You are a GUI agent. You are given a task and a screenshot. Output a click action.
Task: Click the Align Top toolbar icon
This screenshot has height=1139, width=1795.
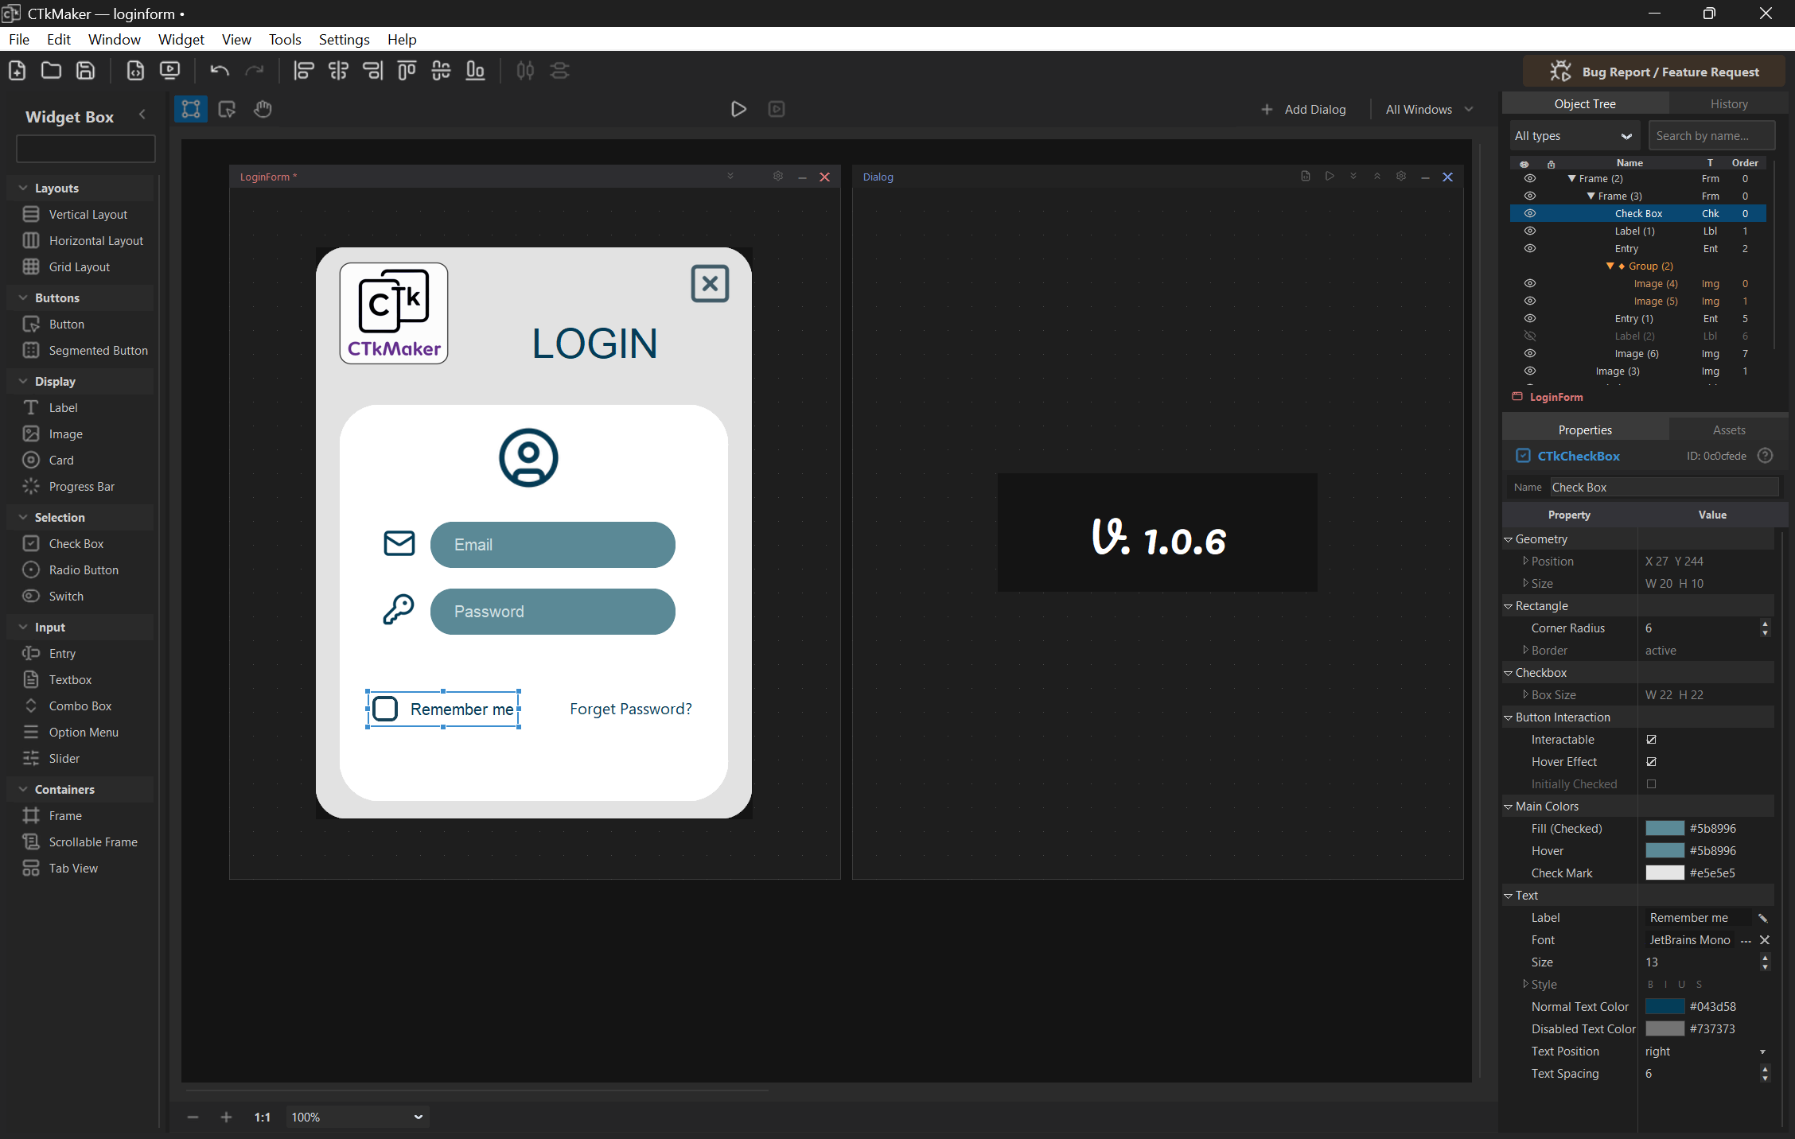[407, 71]
